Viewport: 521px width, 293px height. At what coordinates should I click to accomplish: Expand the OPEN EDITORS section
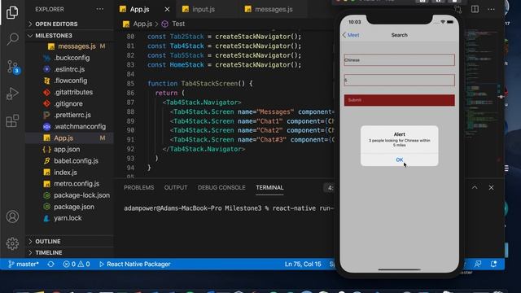(x=69, y=24)
